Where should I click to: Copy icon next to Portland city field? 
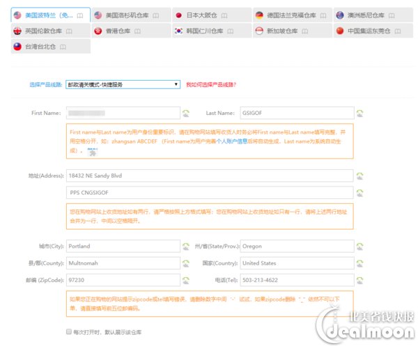tap(186, 246)
